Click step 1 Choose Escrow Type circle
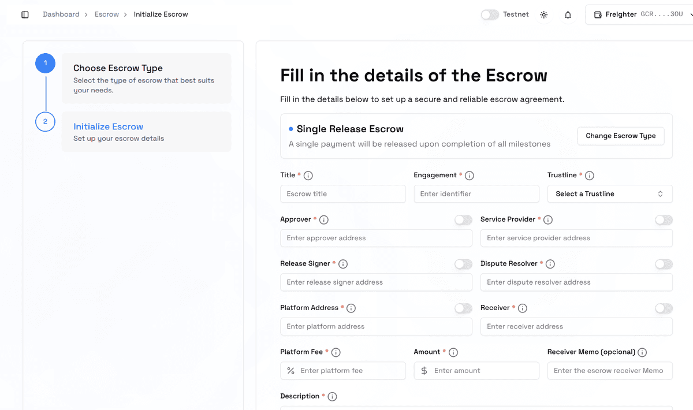Viewport: 693px width, 410px height. point(45,64)
